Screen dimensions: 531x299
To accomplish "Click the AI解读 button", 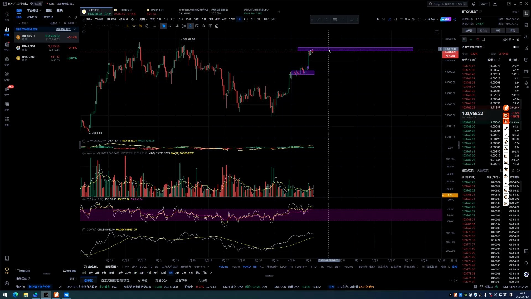I will pyautogui.click(x=446, y=19).
